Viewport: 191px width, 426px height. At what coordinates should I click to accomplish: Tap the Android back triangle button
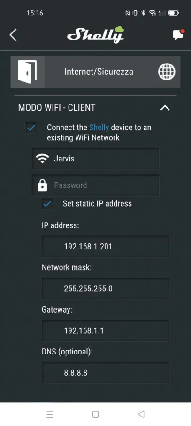click(x=141, y=414)
